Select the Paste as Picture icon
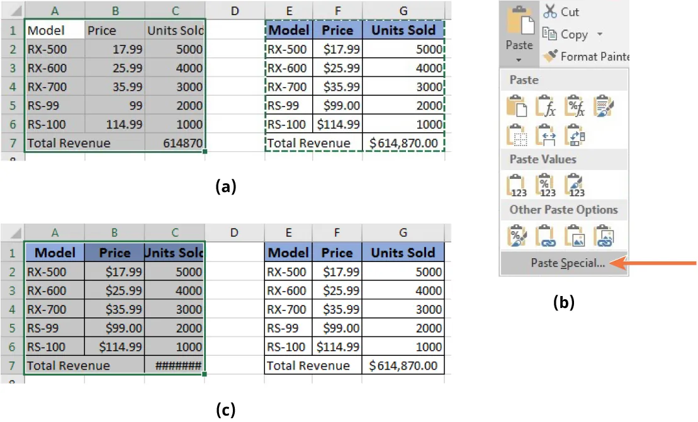 point(574,234)
